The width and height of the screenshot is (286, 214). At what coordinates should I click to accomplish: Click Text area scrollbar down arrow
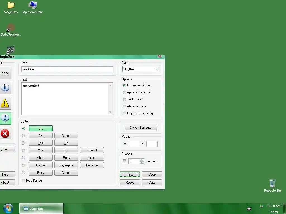point(110,112)
